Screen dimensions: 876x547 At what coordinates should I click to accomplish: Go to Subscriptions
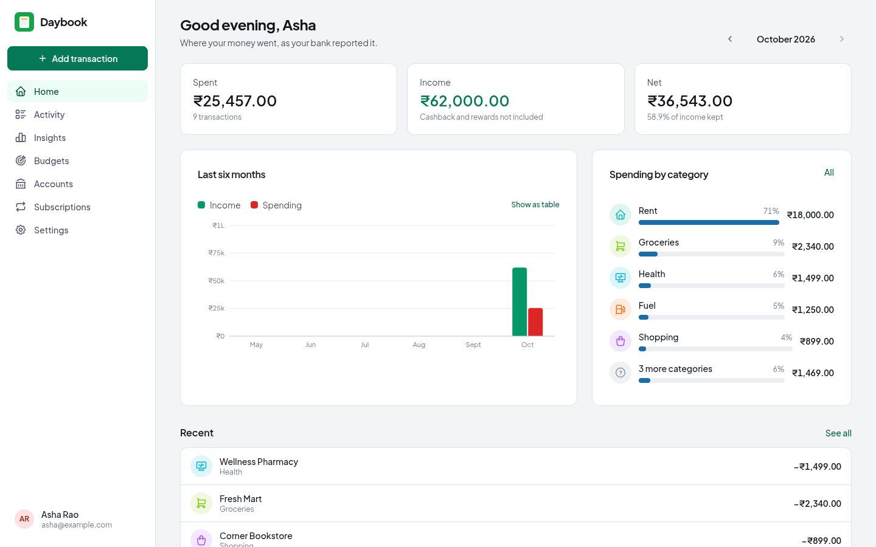click(x=77, y=207)
